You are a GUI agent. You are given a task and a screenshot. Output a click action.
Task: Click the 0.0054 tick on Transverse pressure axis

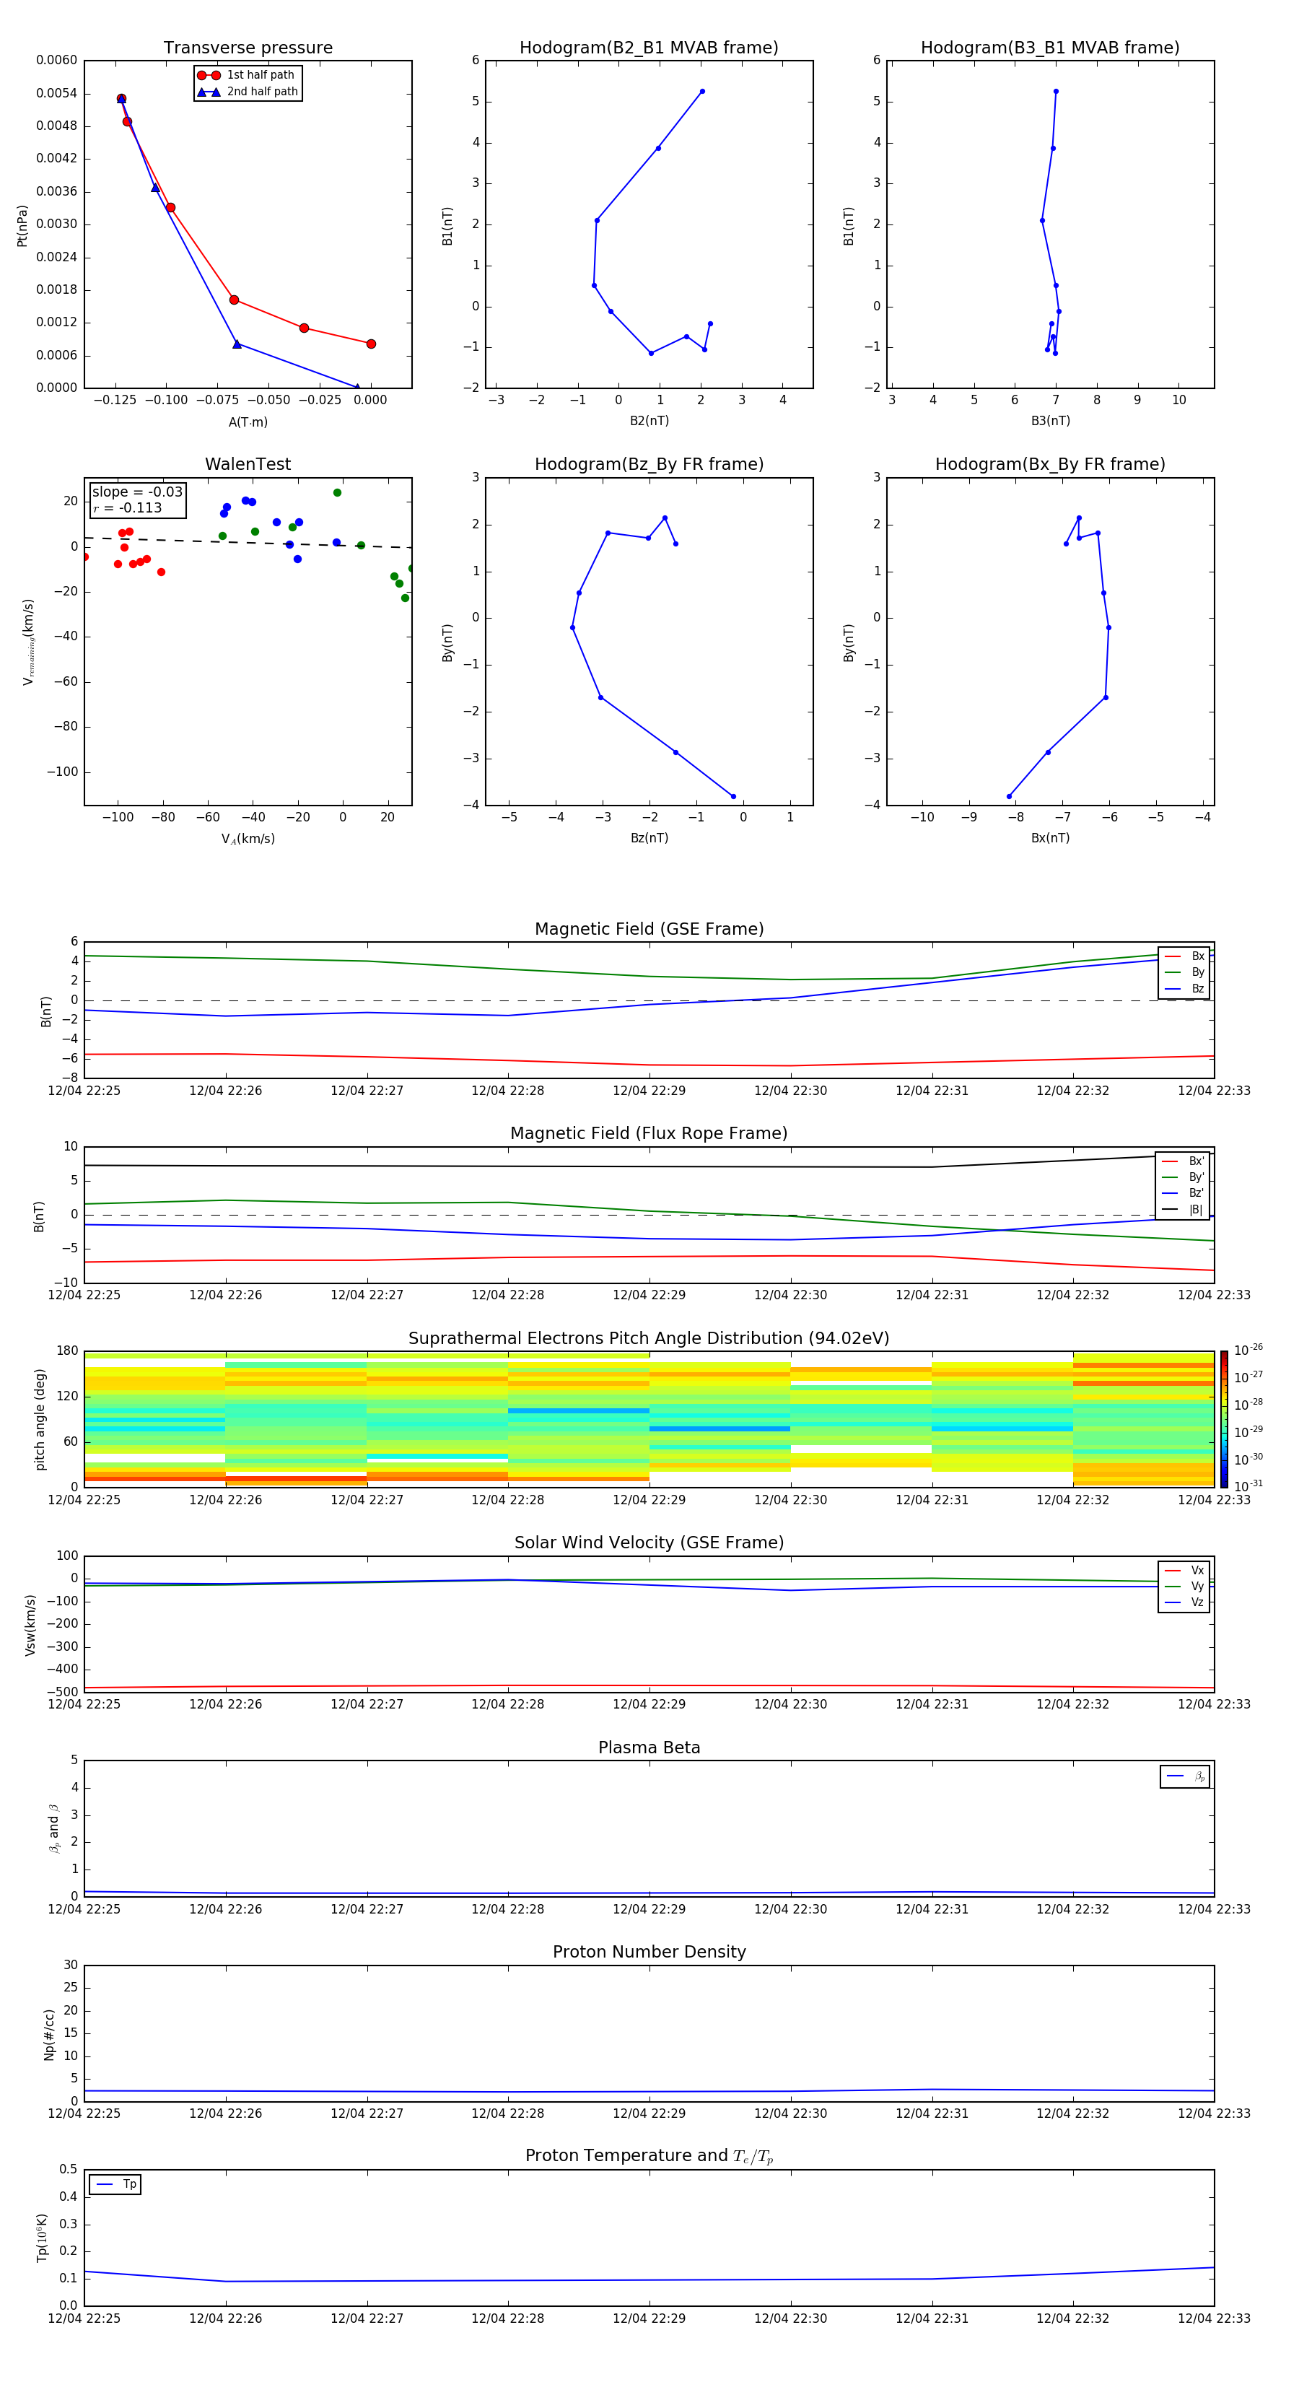pyautogui.click(x=56, y=93)
